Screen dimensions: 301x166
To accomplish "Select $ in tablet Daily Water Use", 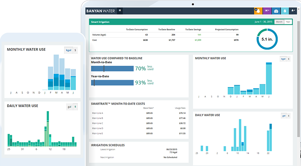I will 289,116.
